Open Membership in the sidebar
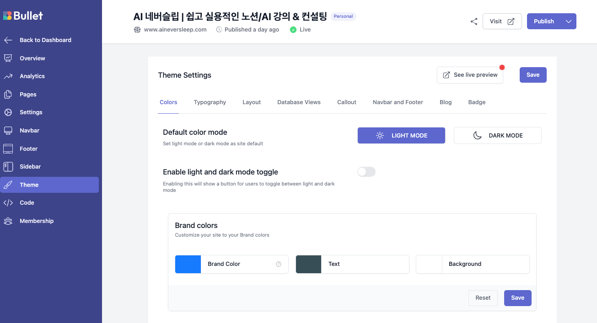The image size is (597, 323). click(x=49, y=221)
